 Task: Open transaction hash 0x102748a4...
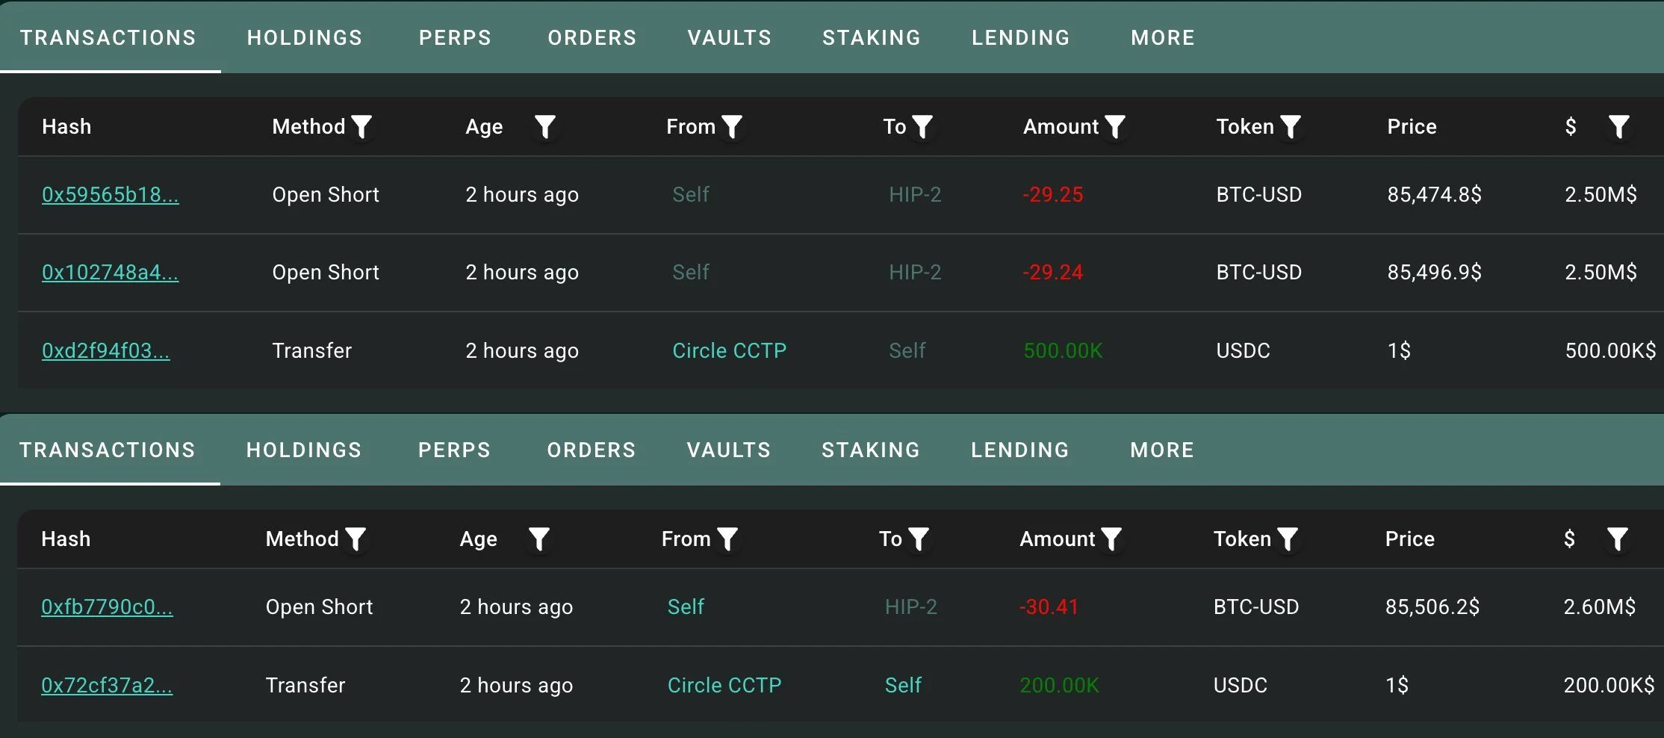click(110, 272)
